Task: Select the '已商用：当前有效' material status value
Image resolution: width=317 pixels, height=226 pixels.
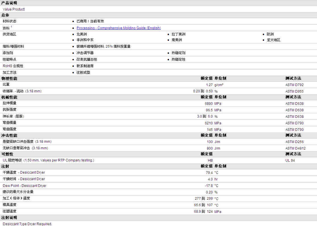Action: tap(90, 21)
